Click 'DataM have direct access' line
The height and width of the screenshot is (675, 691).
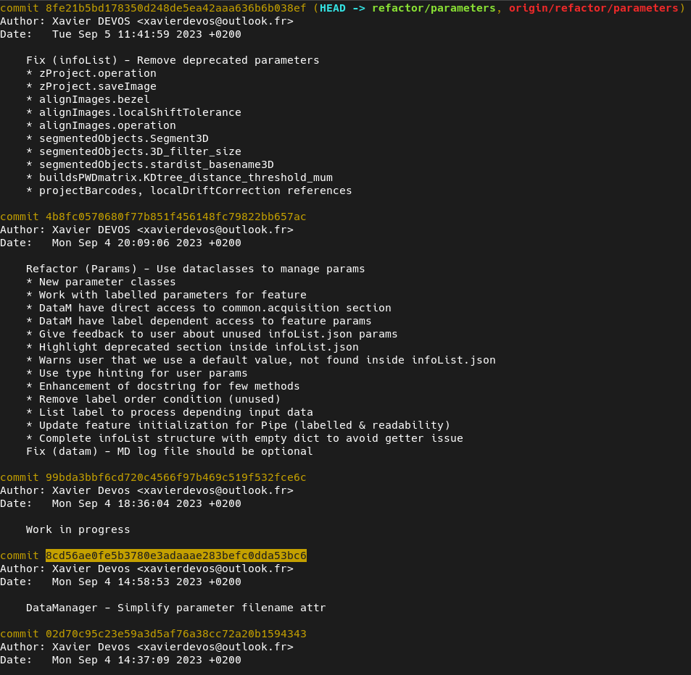coord(209,309)
